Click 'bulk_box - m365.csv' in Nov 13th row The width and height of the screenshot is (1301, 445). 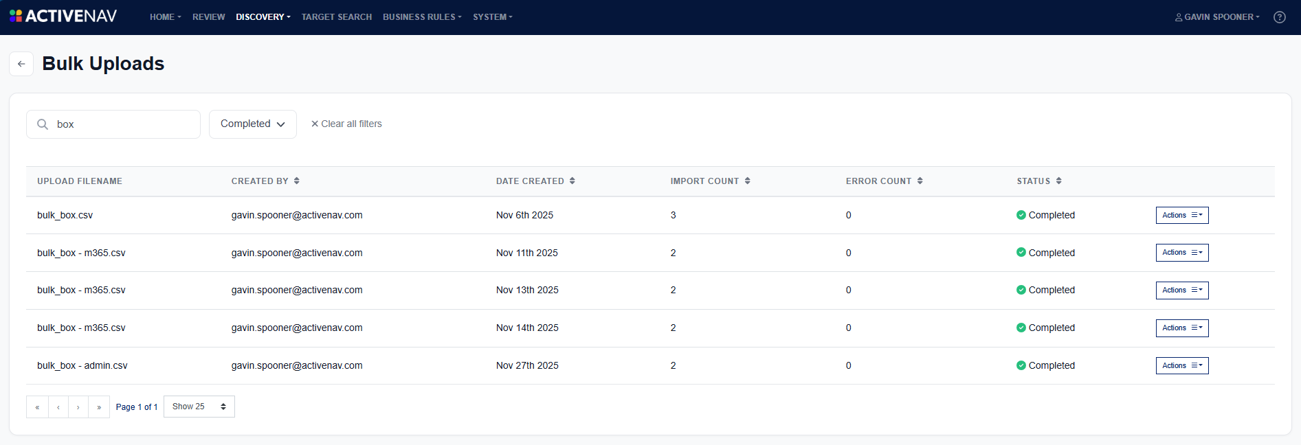tap(81, 290)
